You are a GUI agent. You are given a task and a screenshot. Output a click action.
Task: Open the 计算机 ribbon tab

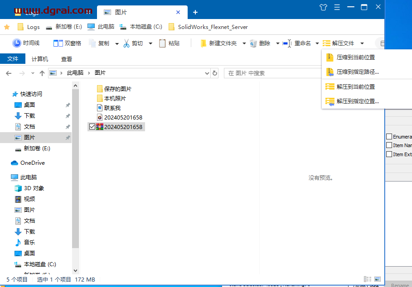coord(40,59)
